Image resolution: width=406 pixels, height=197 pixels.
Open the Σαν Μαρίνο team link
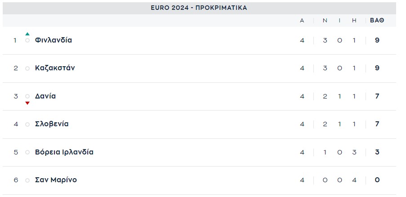click(x=56, y=180)
